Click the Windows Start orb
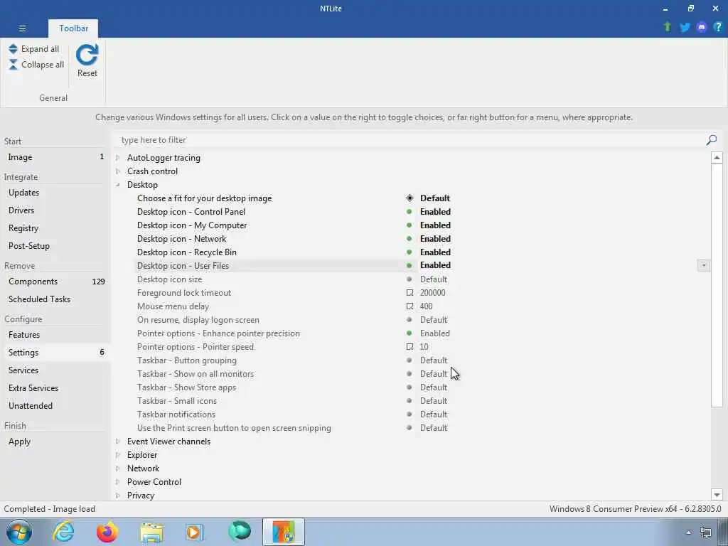Viewport: 728px width, 546px height. 18,532
